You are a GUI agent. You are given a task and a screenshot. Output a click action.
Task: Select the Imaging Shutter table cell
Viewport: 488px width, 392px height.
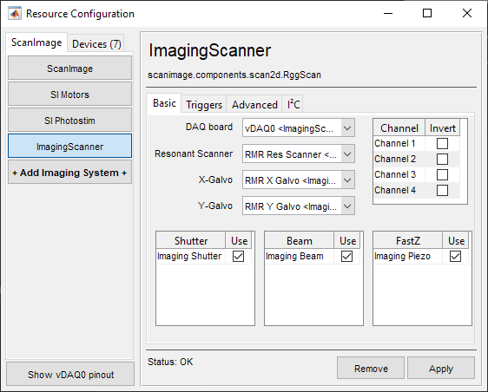tap(190, 256)
